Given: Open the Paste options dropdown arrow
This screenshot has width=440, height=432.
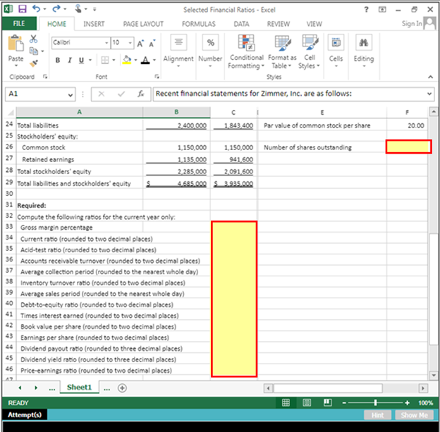Looking at the screenshot, I should point(16,66).
